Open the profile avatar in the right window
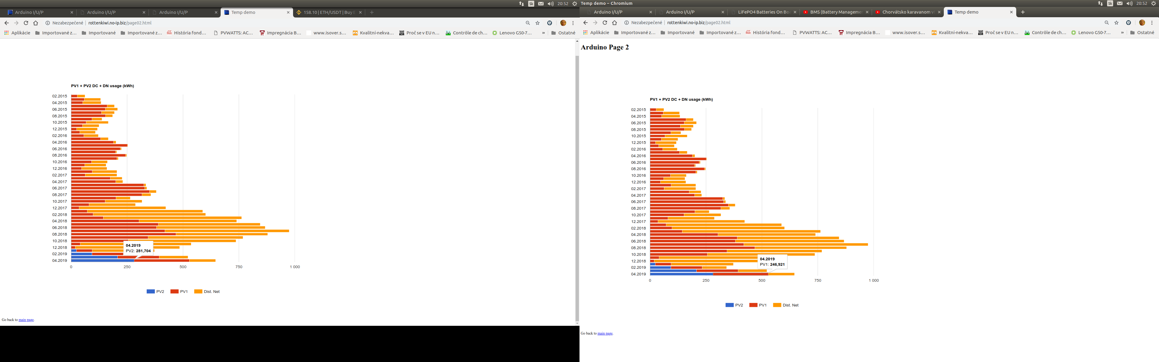The image size is (1159, 362). [x=1142, y=23]
